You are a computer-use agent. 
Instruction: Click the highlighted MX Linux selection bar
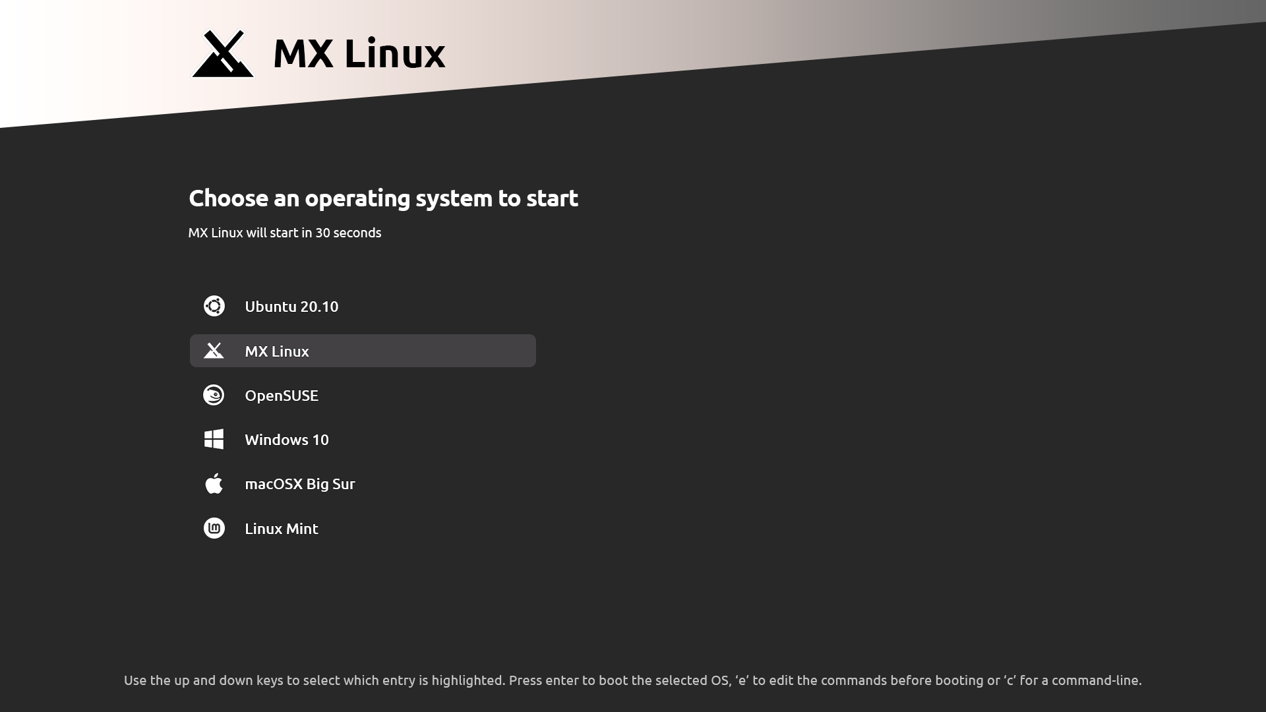(x=363, y=351)
